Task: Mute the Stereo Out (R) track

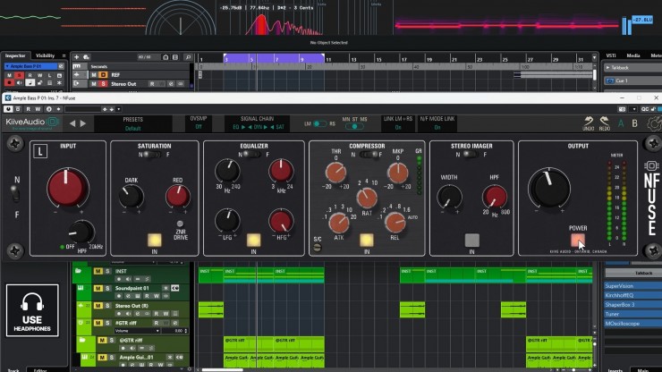Action: [98, 306]
